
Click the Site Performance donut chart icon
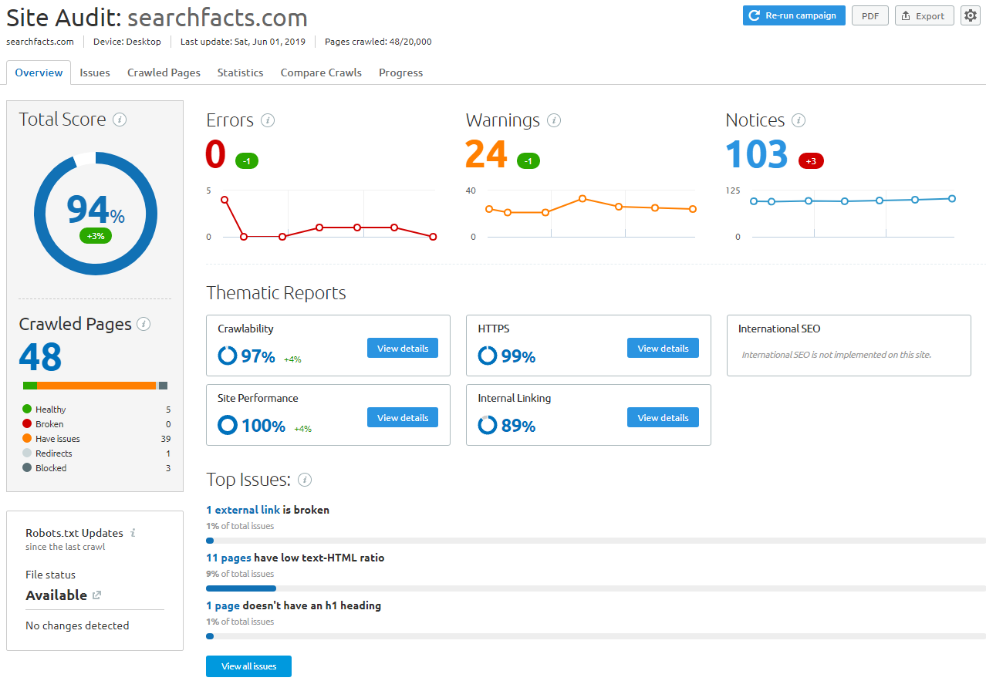(228, 425)
